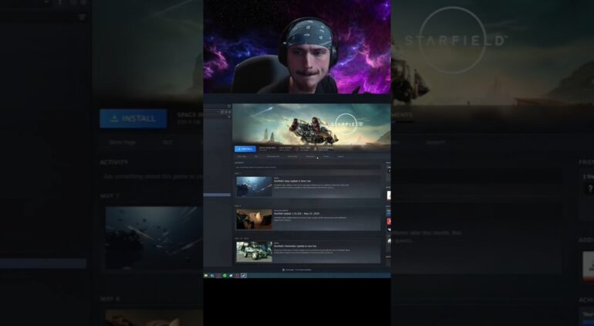
Task: Click the Steam icon in the taskbar
Action: click(x=244, y=276)
